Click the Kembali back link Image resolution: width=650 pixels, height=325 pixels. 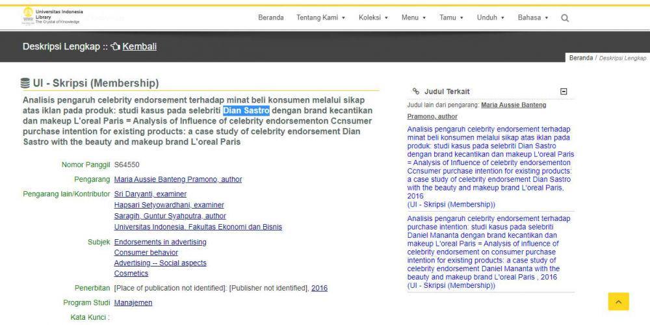(x=139, y=46)
